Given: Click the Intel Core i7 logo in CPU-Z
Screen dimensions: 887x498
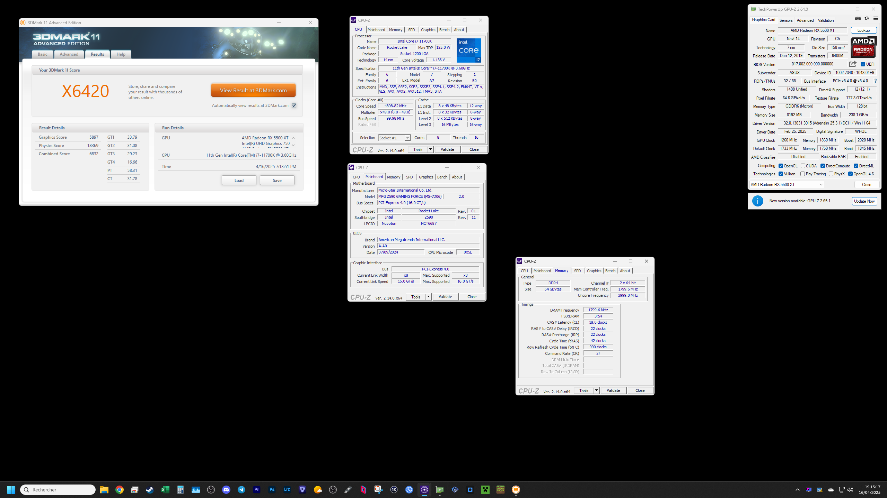Looking at the screenshot, I should (468, 50).
